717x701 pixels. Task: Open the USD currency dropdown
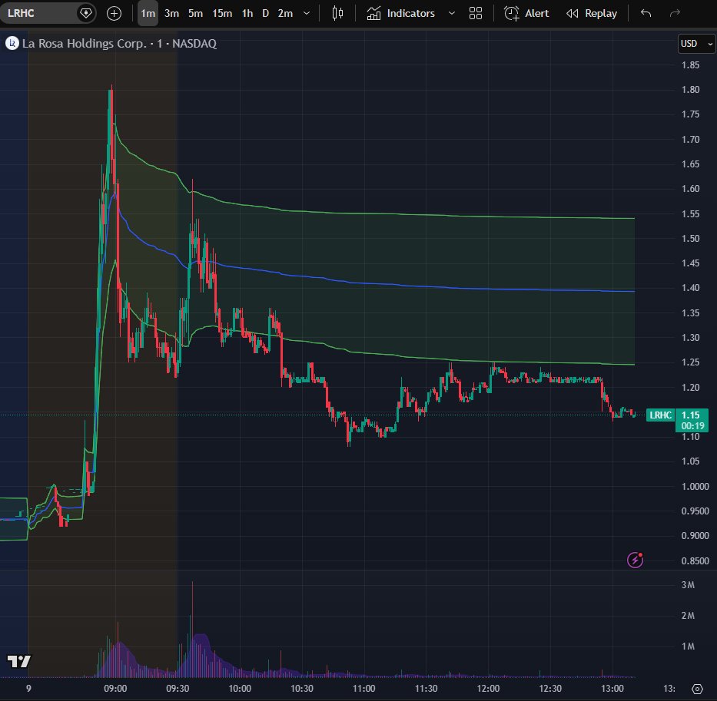click(x=696, y=44)
